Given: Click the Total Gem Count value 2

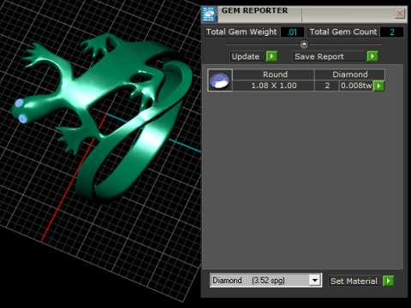Looking at the screenshot, I should click(x=392, y=32).
